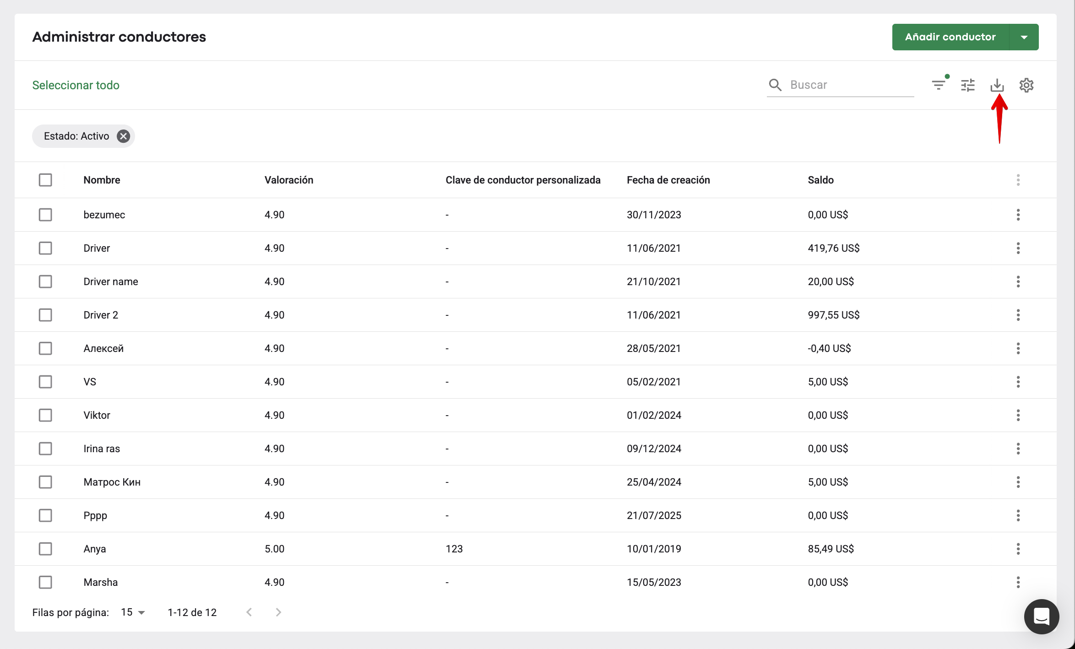Expand the Añadir conductor dropdown arrow
Viewport: 1075px width, 649px height.
1024,37
